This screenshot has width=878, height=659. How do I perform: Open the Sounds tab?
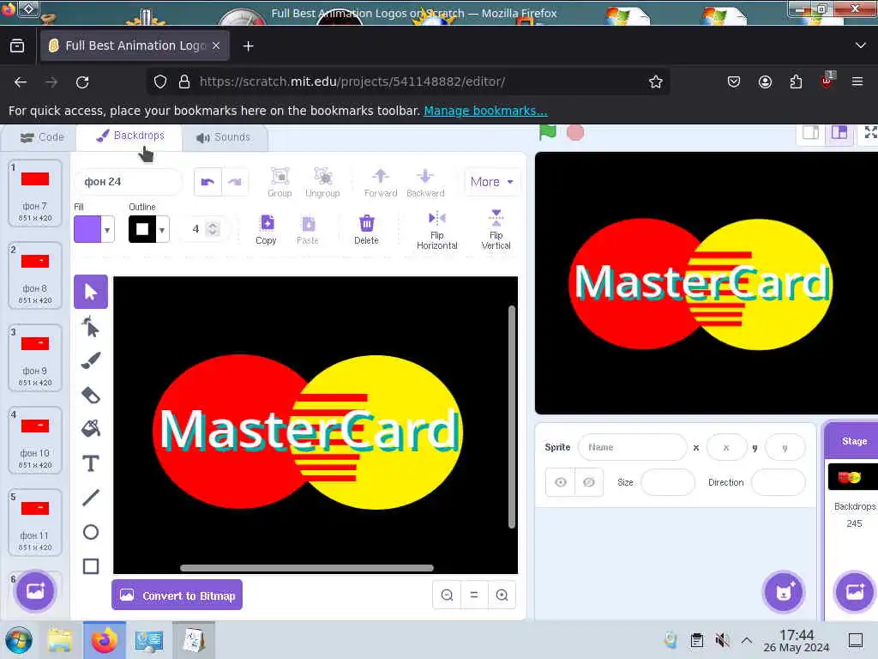[224, 137]
